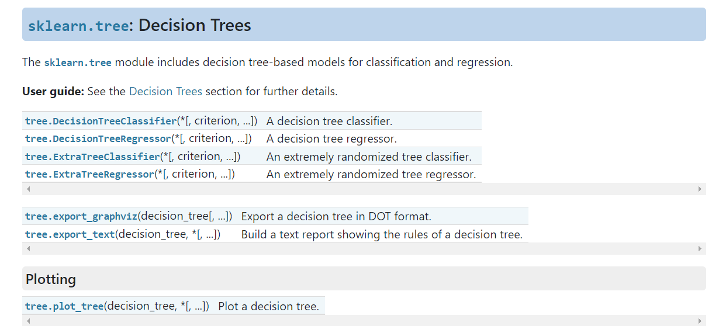
Task: Open tree.DecisionTreeRegressor documentation
Action: coord(98,138)
